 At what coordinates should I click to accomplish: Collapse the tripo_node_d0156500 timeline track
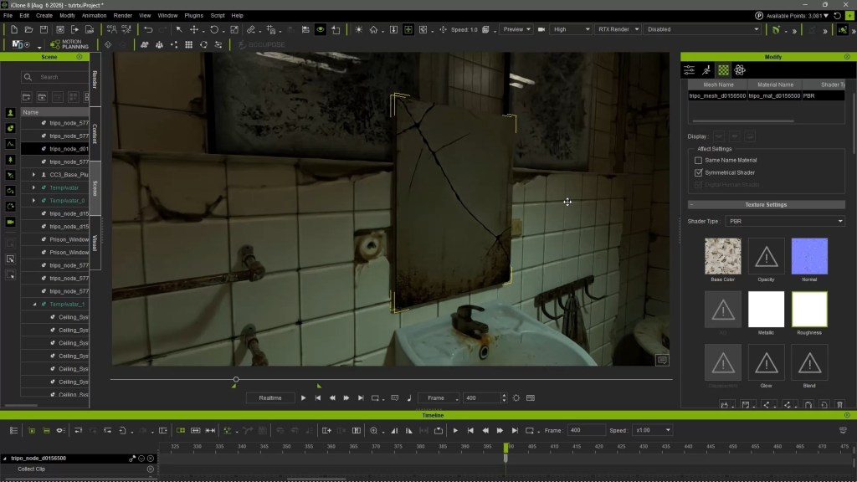click(5, 459)
